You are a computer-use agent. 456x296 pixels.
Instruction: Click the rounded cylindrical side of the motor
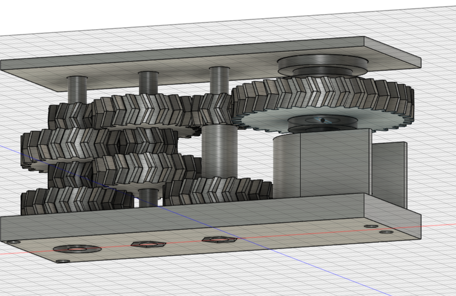pos(287,167)
